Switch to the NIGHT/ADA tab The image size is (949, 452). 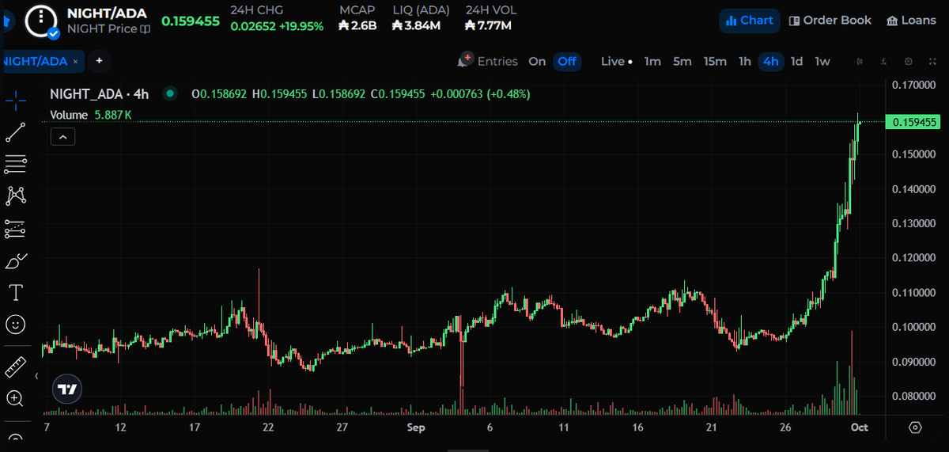[x=34, y=61]
